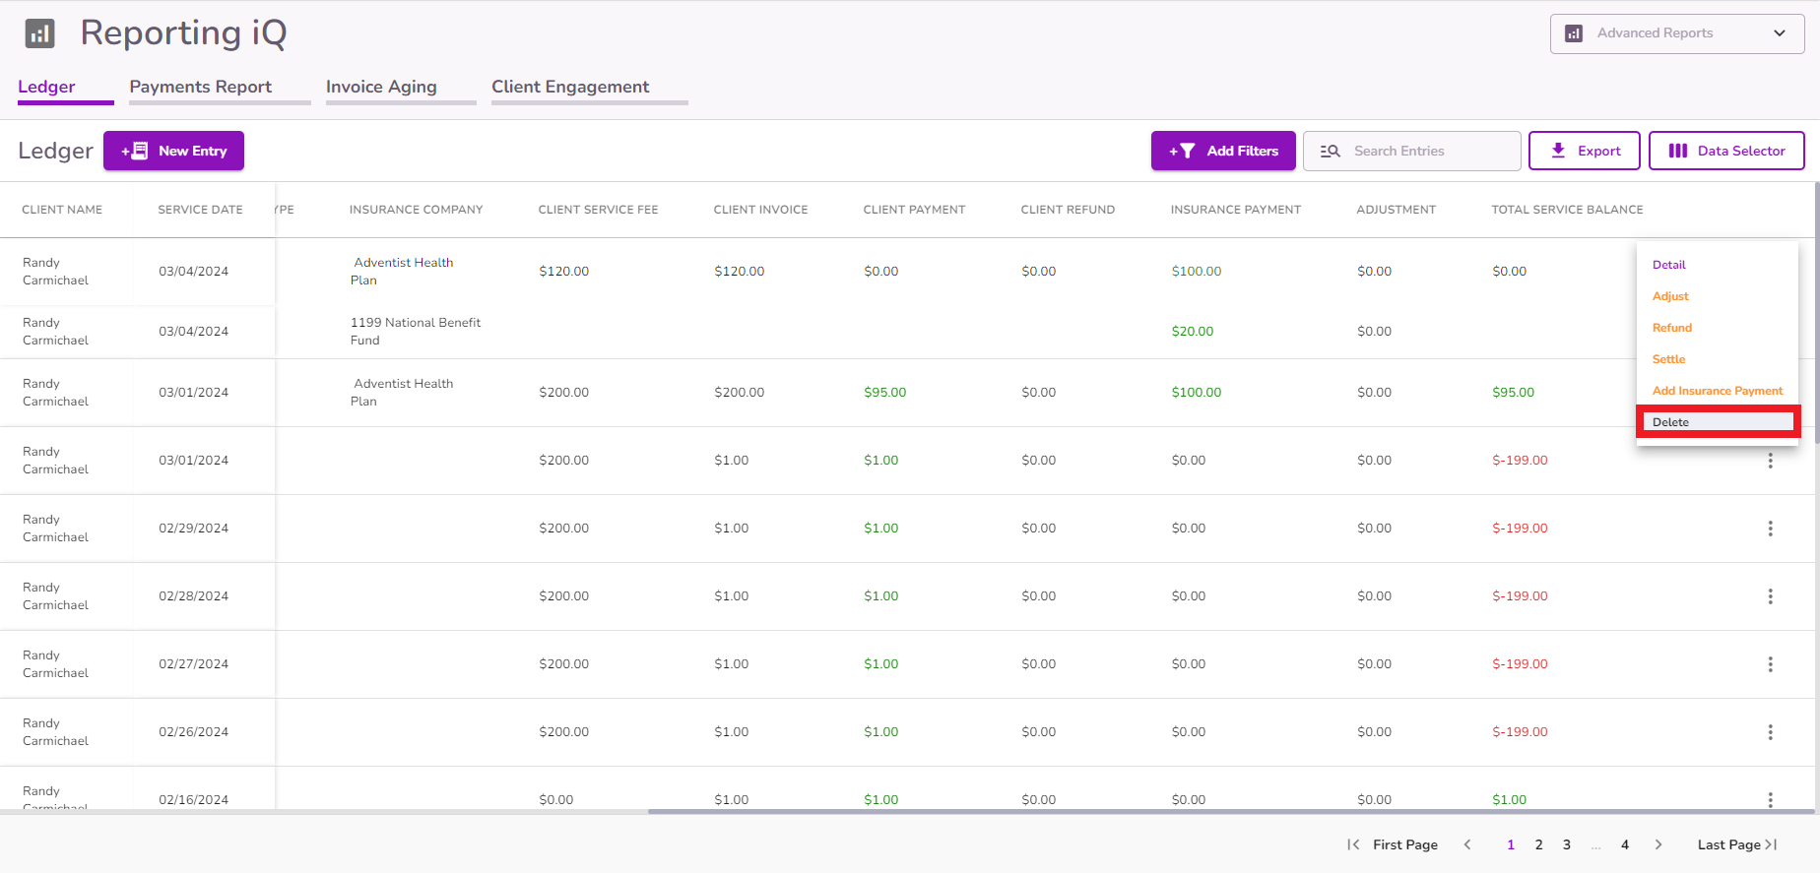The image size is (1820, 873).
Task: Click the previous page arrow icon
Action: coord(1467,844)
